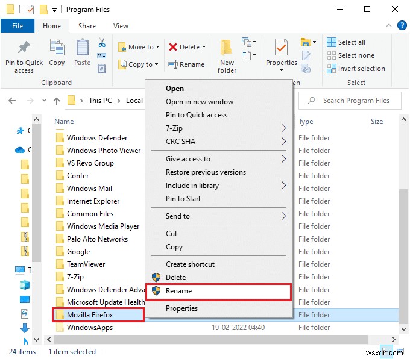Select the TeamViewer folder
Screen dimensions: 410x359
click(x=86, y=264)
